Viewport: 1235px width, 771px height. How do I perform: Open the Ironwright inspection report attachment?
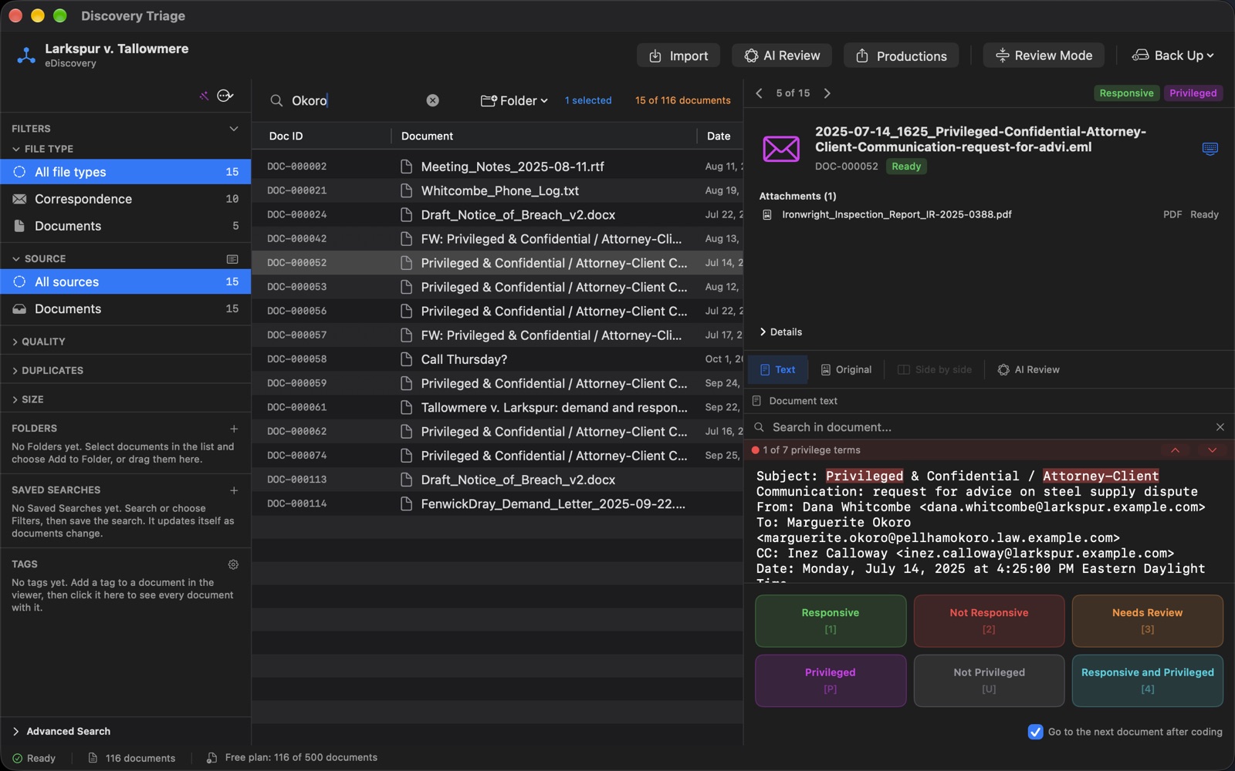[x=896, y=214]
